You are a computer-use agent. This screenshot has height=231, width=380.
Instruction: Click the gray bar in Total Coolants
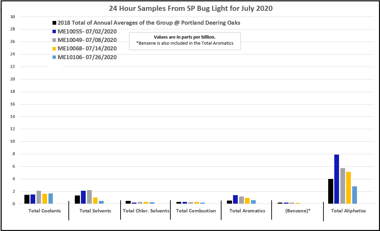(39, 197)
